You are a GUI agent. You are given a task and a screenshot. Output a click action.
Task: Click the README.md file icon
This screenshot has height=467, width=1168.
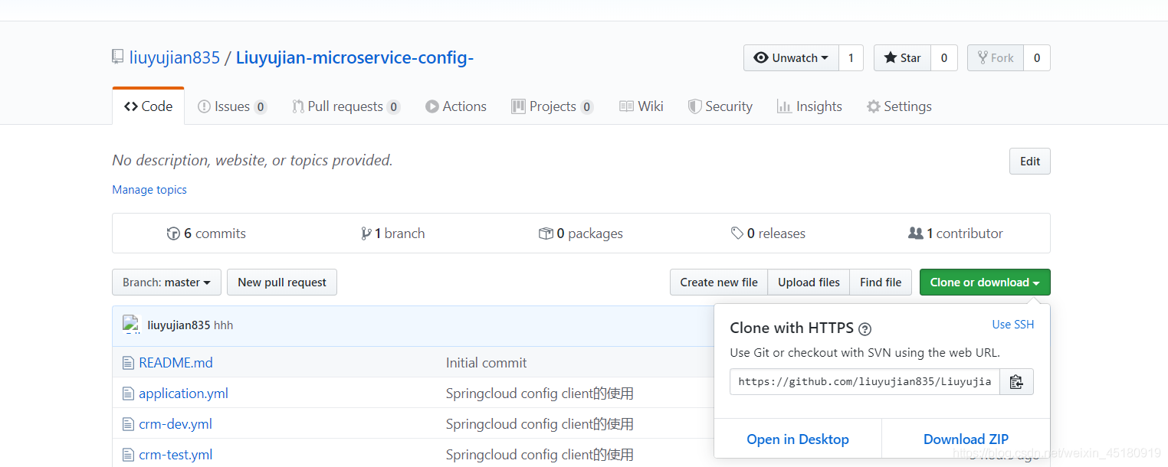pyautogui.click(x=128, y=363)
